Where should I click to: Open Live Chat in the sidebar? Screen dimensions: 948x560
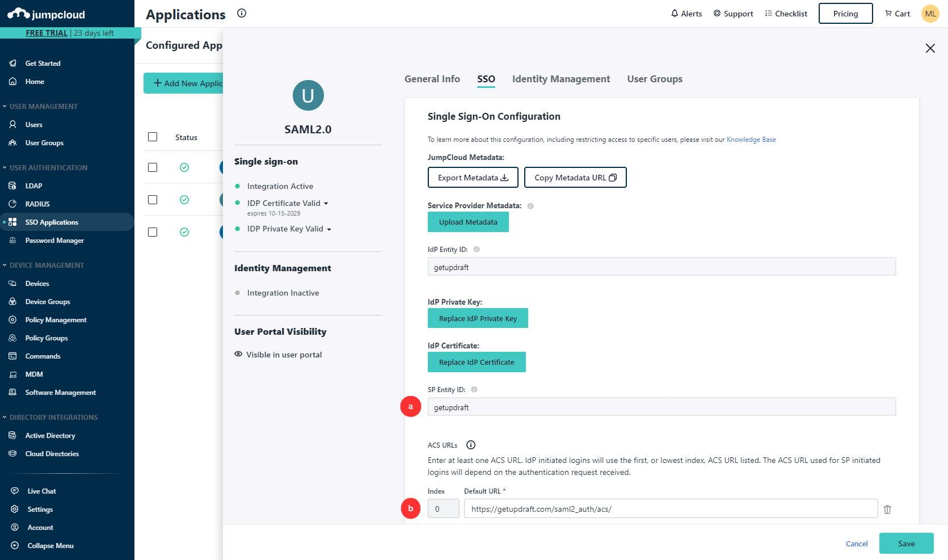[41, 491]
